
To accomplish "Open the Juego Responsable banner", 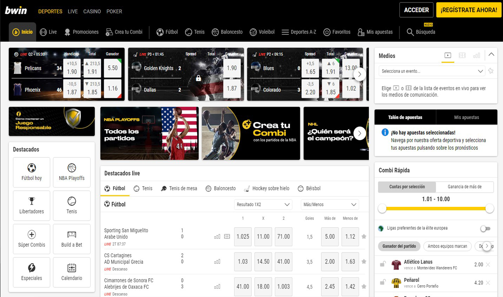I will 52,121.
